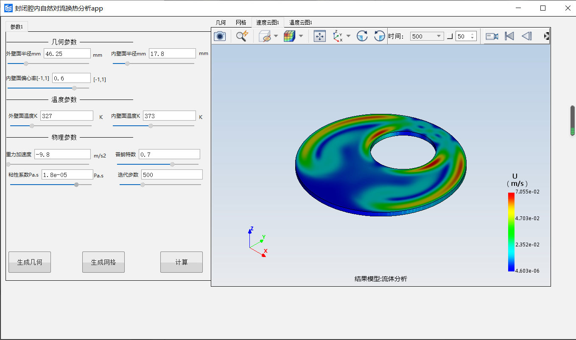Open the axis orientation dropdown arrow
Screen dimensions: 576x340
(x=348, y=36)
